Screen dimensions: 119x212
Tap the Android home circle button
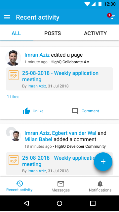point(59,203)
